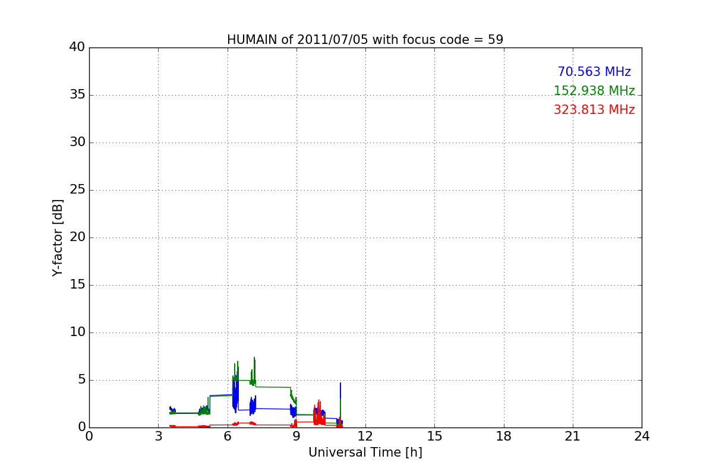Click y-axis tick label '15'

point(77,285)
